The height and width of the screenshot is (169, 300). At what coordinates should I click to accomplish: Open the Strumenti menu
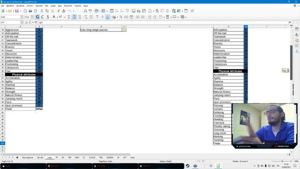[x=68, y=6]
